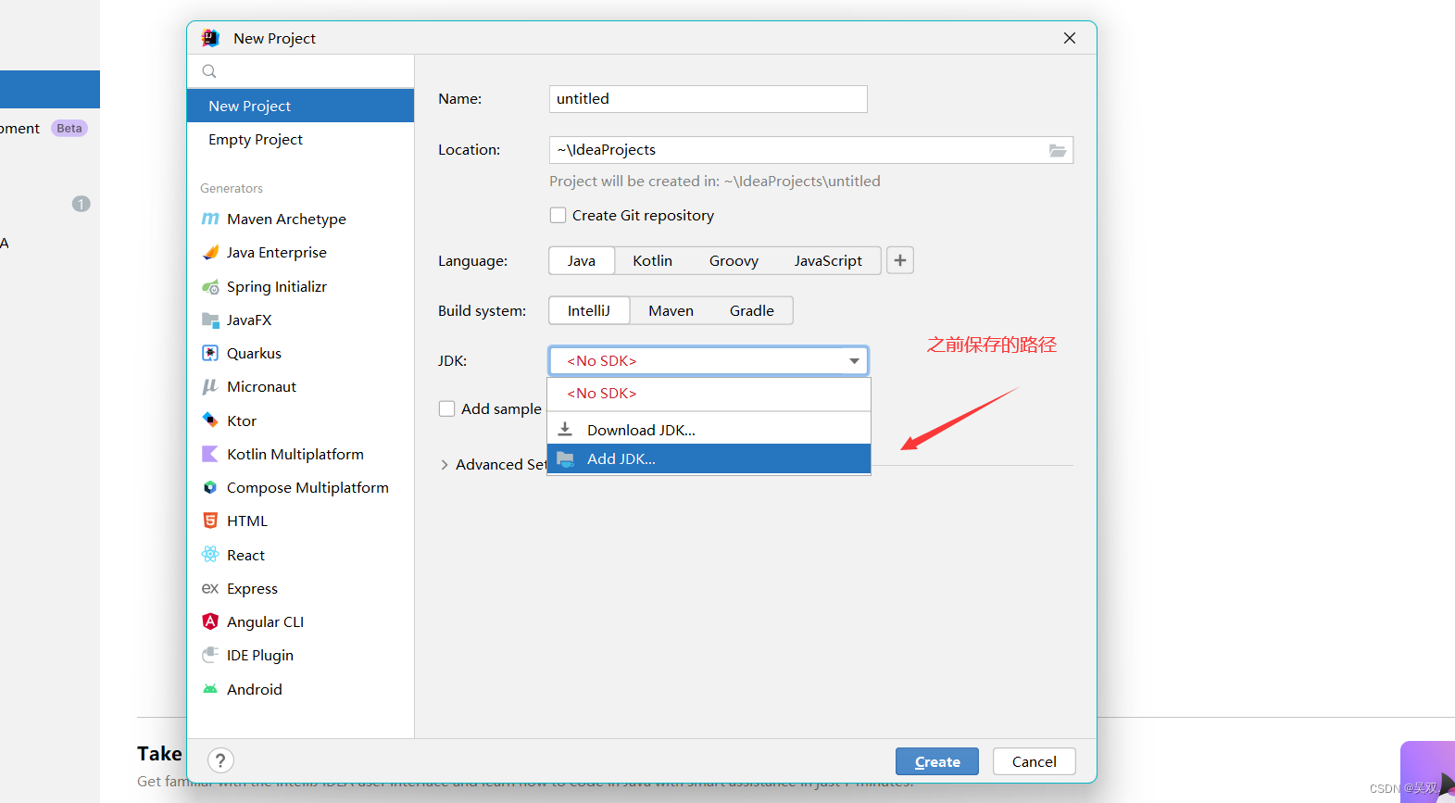1455x803 pixels.
Task: Click notification count badge in background window
Action: point(82,204)
